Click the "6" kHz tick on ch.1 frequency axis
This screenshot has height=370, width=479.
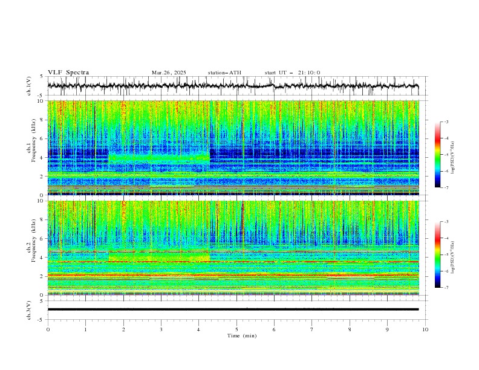(42, 139)
